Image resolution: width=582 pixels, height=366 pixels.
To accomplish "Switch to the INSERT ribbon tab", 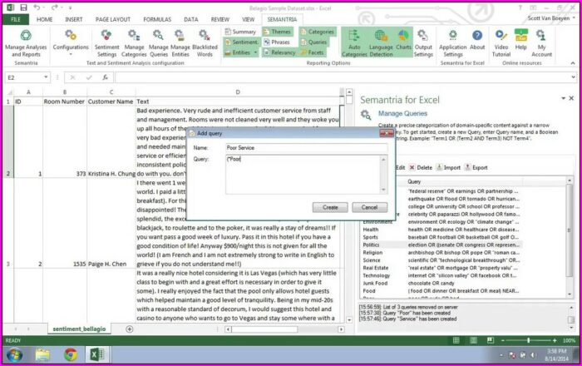I will 73,19.
